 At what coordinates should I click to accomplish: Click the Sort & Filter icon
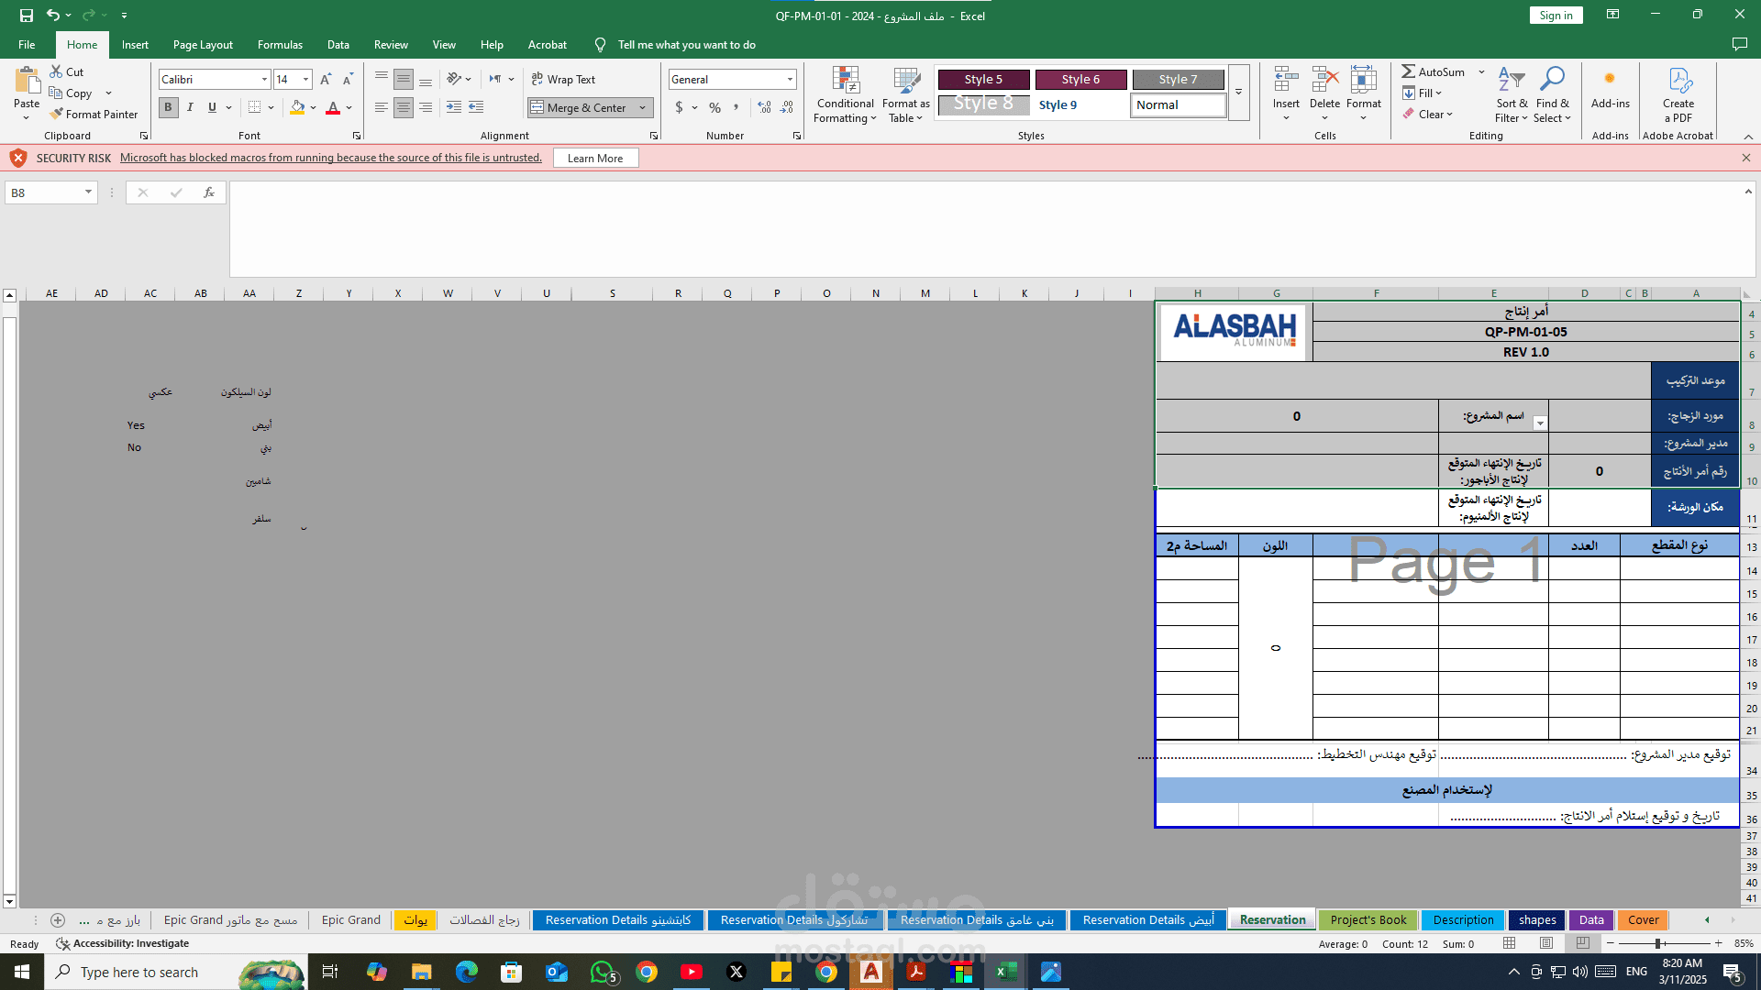point(1512,80)
